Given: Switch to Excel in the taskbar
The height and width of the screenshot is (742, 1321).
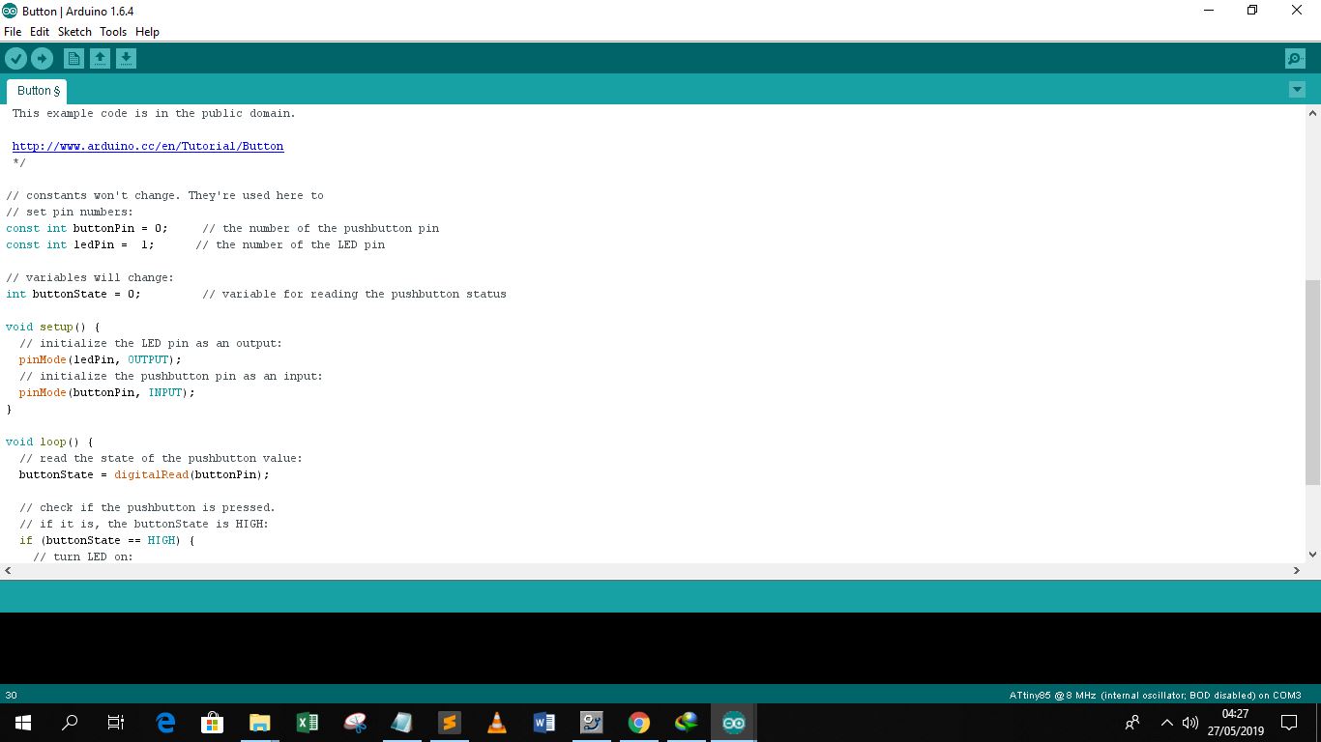Looking at the screenshot, I should click(x=308, y=723).
